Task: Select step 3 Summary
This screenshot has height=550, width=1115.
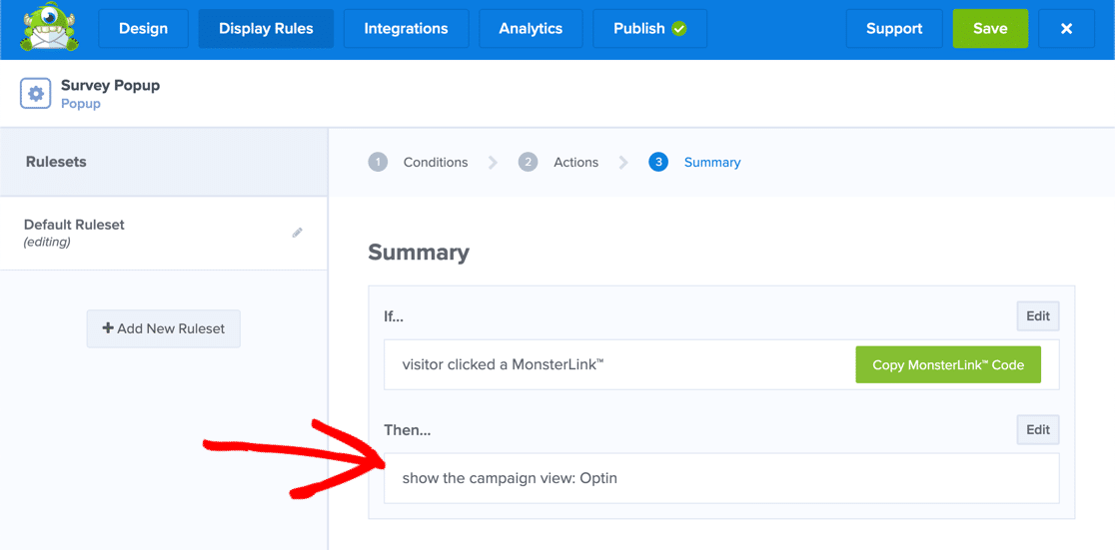Action: (694, 162)
